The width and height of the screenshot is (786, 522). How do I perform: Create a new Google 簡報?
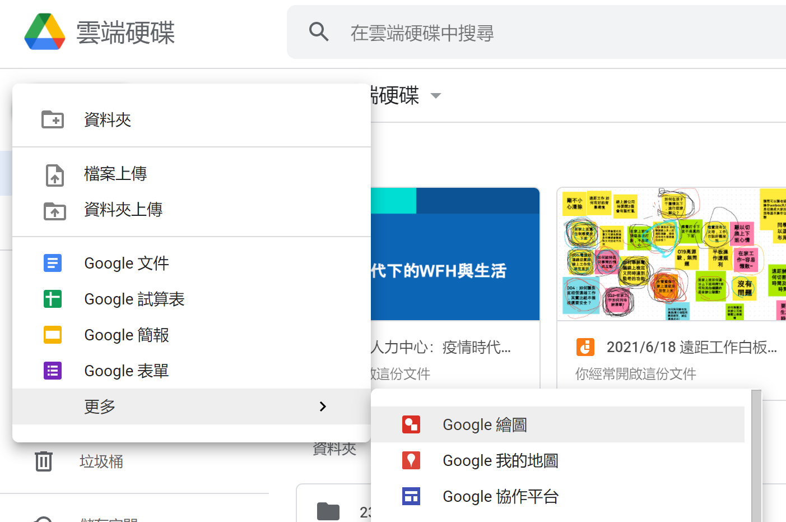(192, 335)
